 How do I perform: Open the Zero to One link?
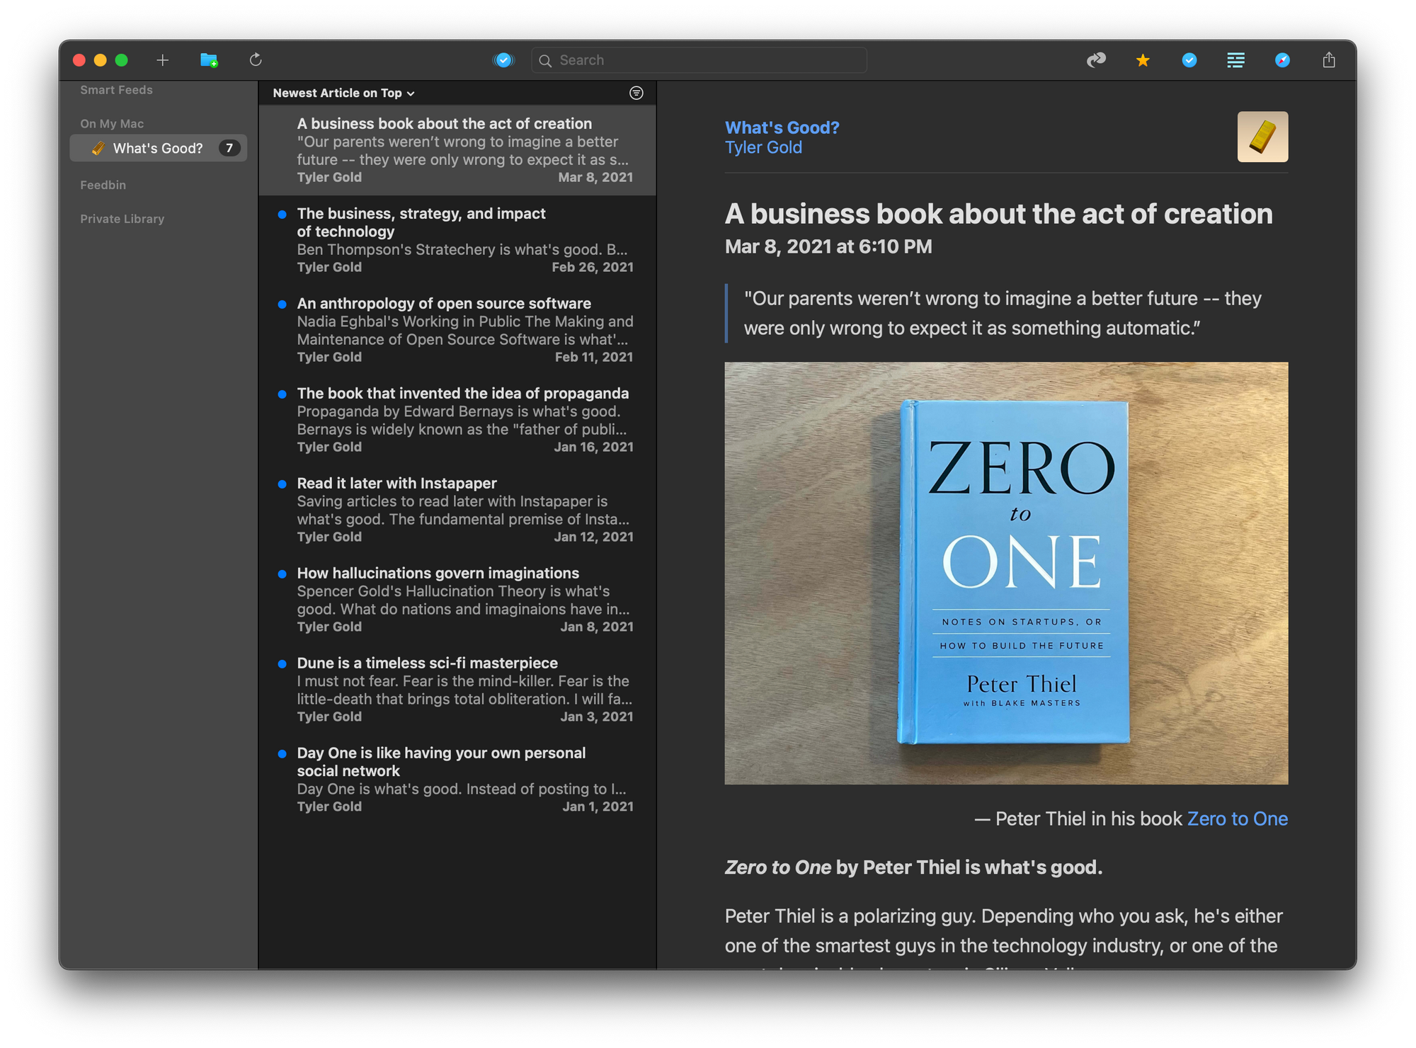pos(1237,819)
